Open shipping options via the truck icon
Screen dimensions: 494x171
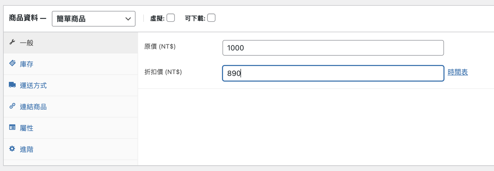(x=12, y=85)
